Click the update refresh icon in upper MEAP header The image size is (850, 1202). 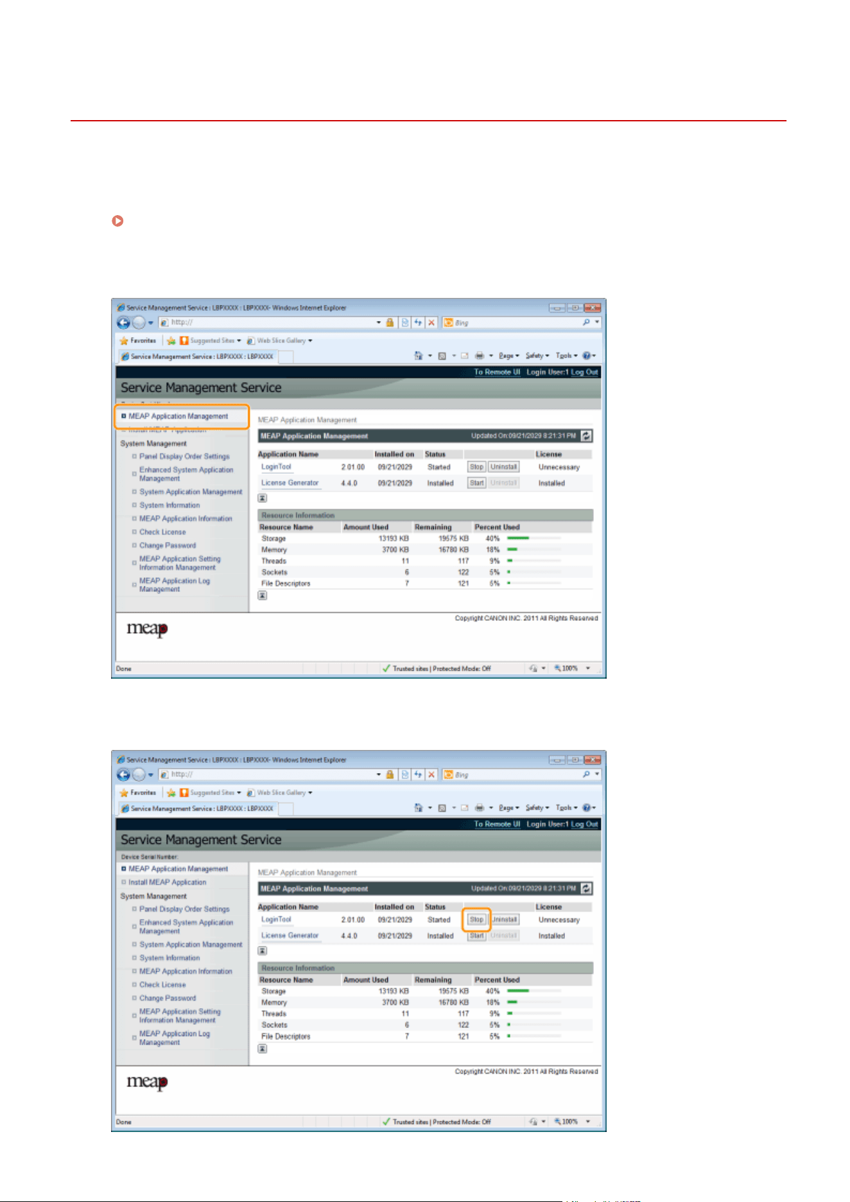[586, 436]
